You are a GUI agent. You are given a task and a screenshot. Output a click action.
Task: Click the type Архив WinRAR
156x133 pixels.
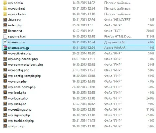pyautogui.click(x=115, y=48)
